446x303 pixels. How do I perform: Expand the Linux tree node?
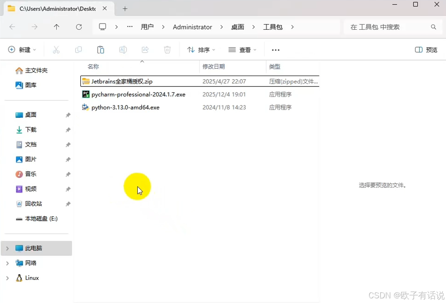[x=7, y=278]
